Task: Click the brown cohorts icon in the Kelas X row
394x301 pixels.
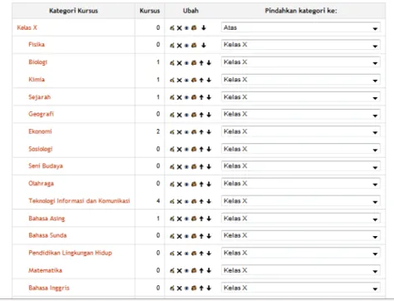Action: [x=194, y=27]
